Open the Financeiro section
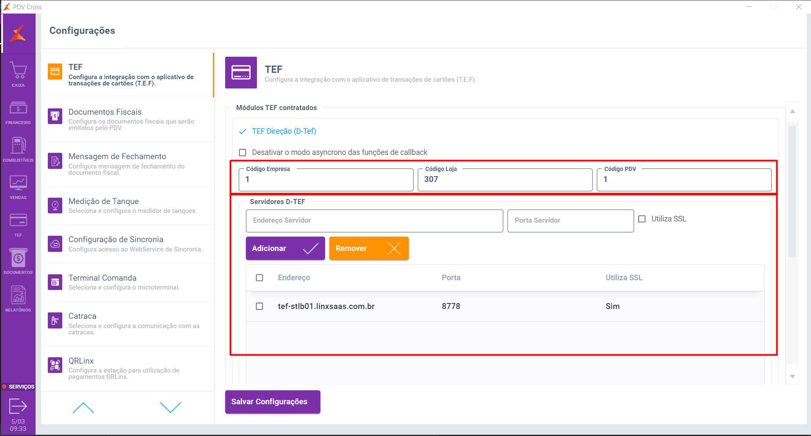 click(x=18, y=112)
